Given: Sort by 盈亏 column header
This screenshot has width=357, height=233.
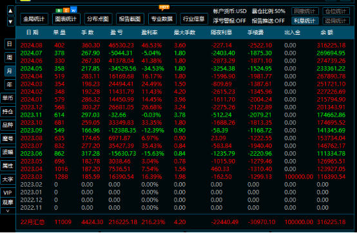Looking at the screenshot, I should [117, 33].
